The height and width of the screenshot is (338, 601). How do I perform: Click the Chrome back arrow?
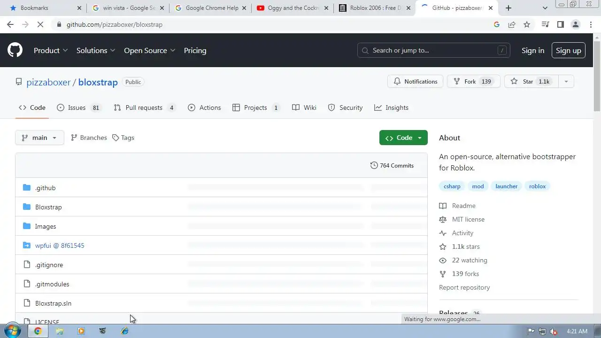pos(10,24)
